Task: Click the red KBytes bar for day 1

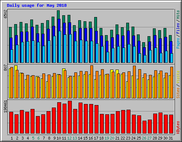Action: pyautogui.click(x=11, y=123)
